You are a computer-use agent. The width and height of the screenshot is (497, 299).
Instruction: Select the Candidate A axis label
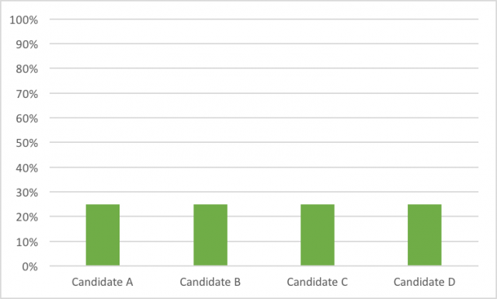point(103,282)
